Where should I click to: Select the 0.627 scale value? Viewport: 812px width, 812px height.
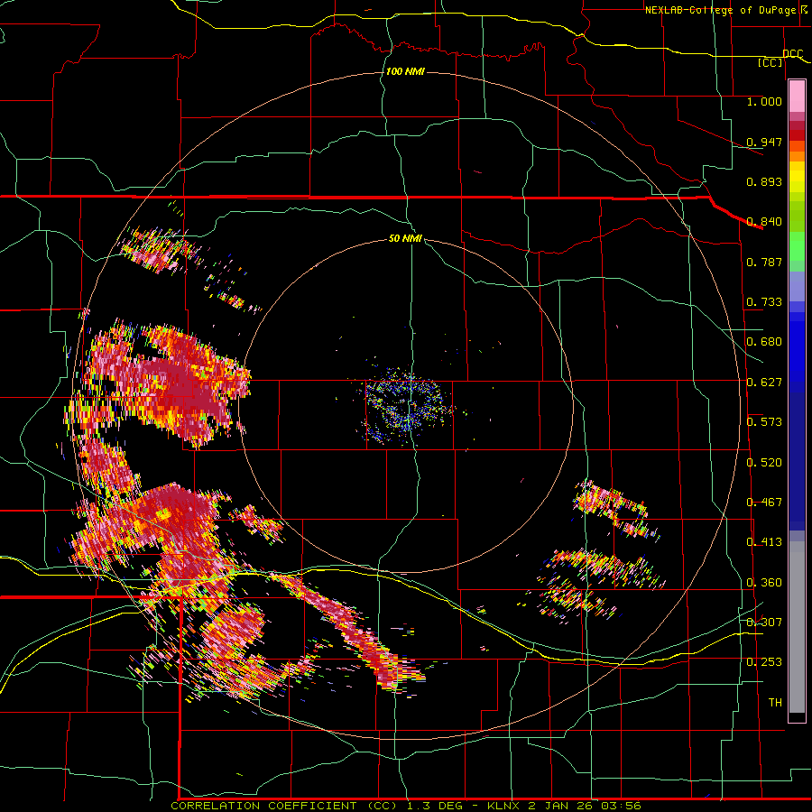click(x=764, y=382)
